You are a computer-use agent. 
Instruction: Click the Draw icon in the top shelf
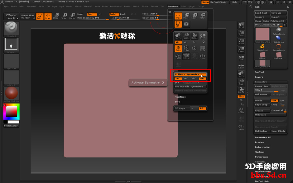point(48,16)
